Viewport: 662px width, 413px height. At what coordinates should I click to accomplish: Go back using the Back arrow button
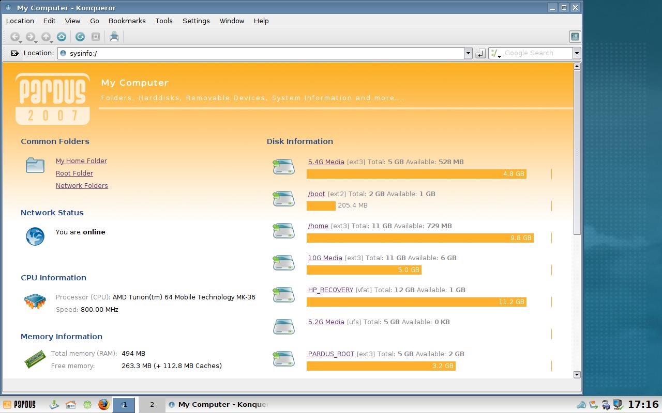15,37
